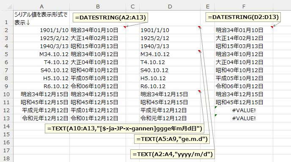
Task: Select row 12 header
Action: coord(6,111)
